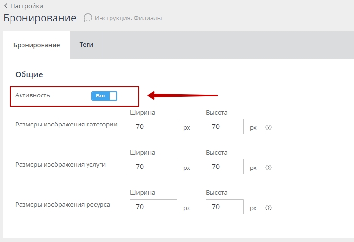Focus service image Ширина field
The width and height of the screenshot is (354, 242).
[153, 167]
